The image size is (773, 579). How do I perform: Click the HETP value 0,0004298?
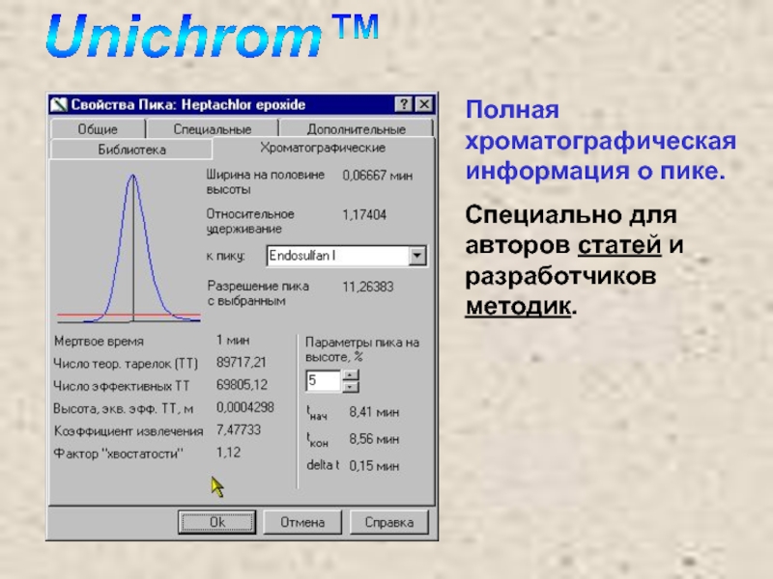245,407
